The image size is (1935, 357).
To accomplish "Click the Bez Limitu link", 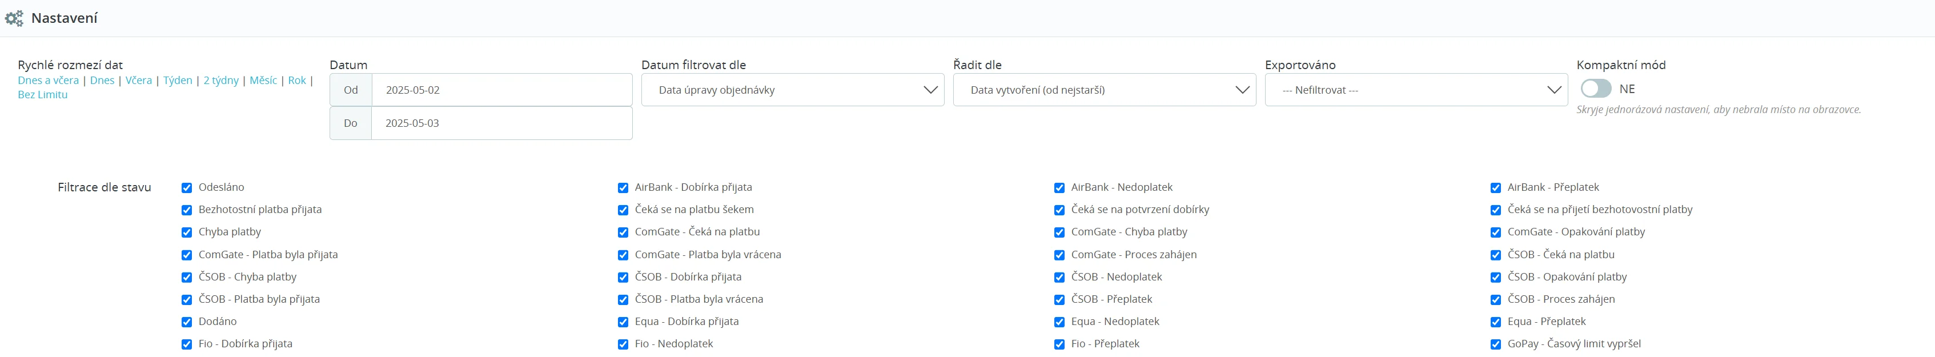I will (x=43, y=95).
